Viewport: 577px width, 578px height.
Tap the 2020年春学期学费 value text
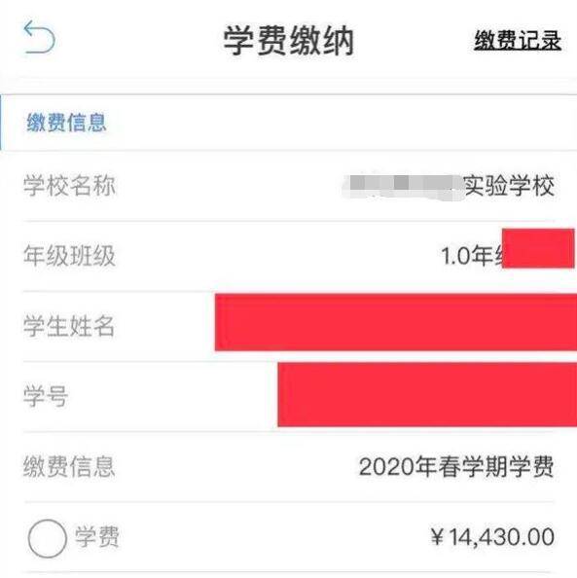456,467
